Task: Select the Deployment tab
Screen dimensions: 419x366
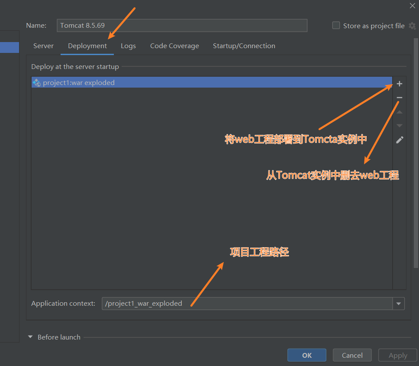Action: (x=87, y=46)
